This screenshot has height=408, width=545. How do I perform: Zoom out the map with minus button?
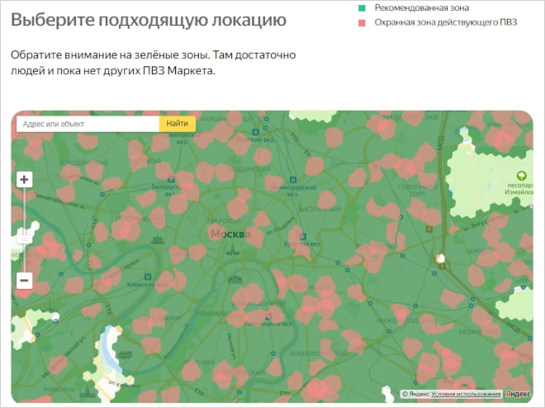(24, 281)
